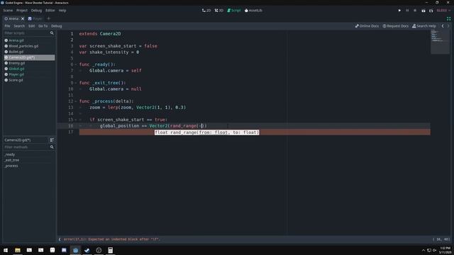Click line and column indicator

[441, 239]
